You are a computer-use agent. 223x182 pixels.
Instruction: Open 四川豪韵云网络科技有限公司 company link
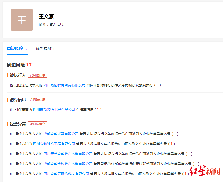(66, 174)
